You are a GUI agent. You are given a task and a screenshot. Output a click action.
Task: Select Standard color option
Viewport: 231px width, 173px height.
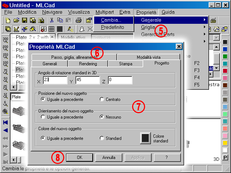pos(111,138)
